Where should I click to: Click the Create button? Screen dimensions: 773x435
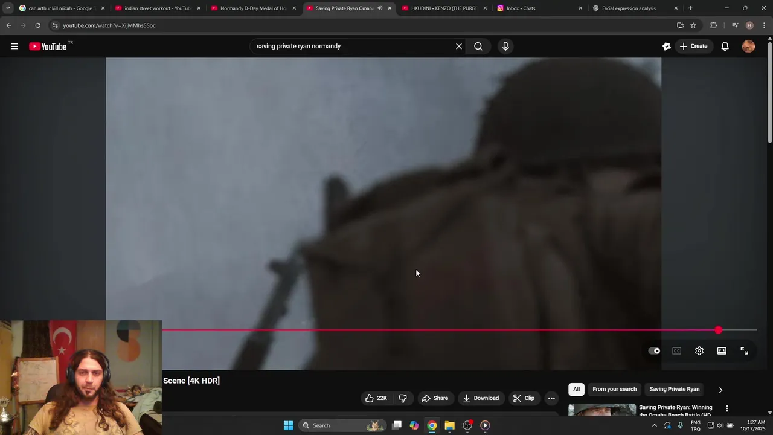coord(693,47)
